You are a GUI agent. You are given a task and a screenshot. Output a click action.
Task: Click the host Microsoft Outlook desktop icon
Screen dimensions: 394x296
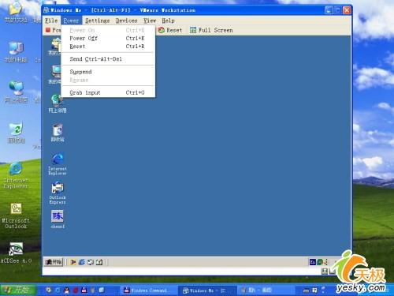(x=16, y=216)
